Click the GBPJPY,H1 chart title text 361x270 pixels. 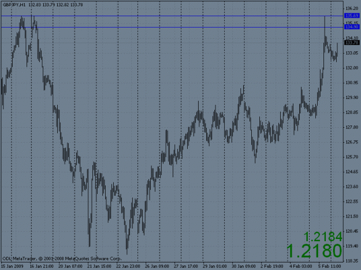(14, 5)
